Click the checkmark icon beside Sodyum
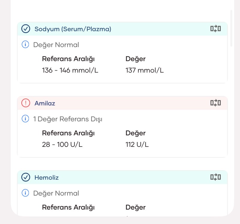240x224 pixels. pyautogui.click(x=26, y=29)
